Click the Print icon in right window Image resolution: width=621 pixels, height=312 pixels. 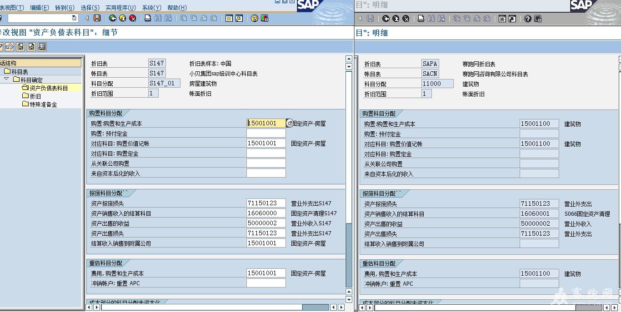point(421,19)
